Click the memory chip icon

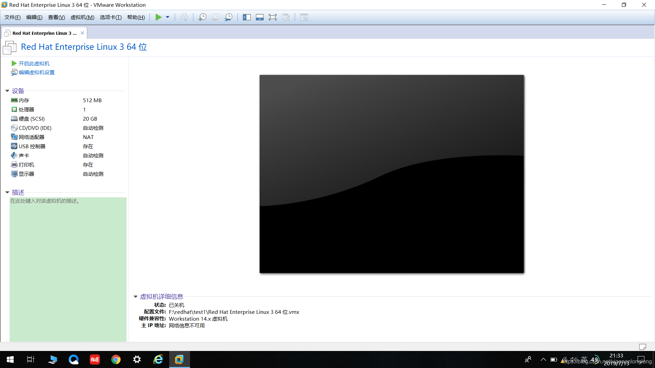pos(14,100)
